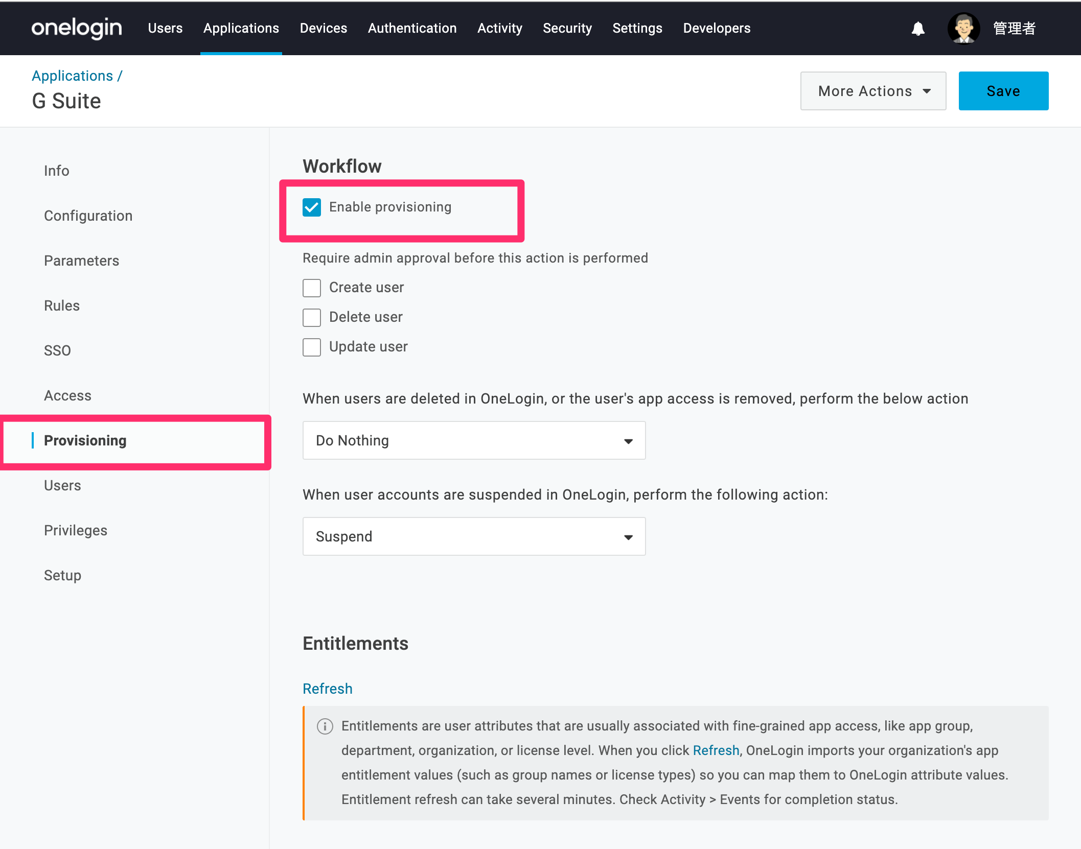Viewport: 1081px width, 849px height.
Task: Open the Settings top menu
Action: (637, 28)
